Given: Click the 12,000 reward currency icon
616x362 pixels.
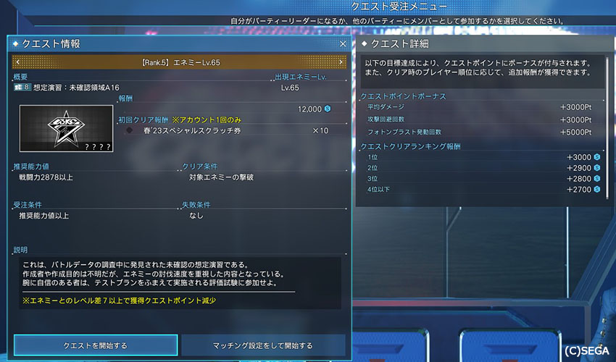Looking at the screenshot, I should [x=328, y=109].
